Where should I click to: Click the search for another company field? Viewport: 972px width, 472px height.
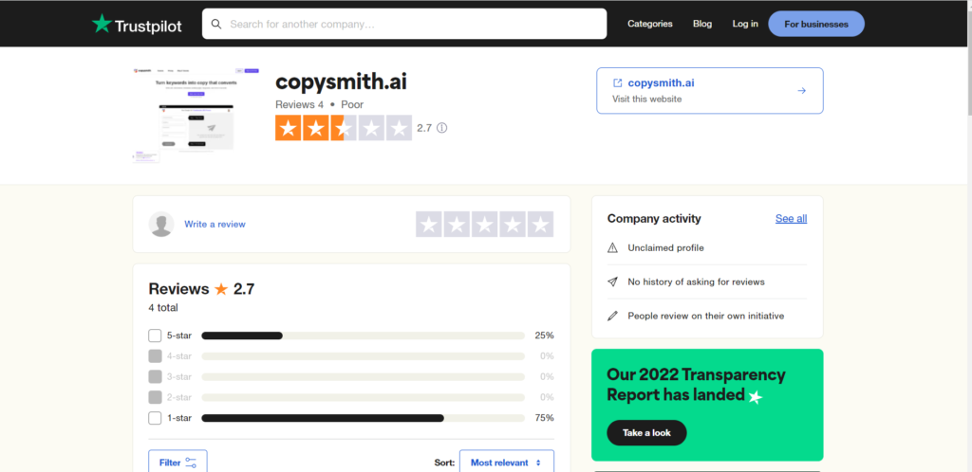(404, 24)
